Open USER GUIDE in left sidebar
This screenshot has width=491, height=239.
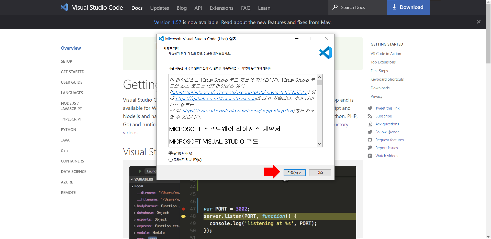pyautogui.click(x=72, y=82)
